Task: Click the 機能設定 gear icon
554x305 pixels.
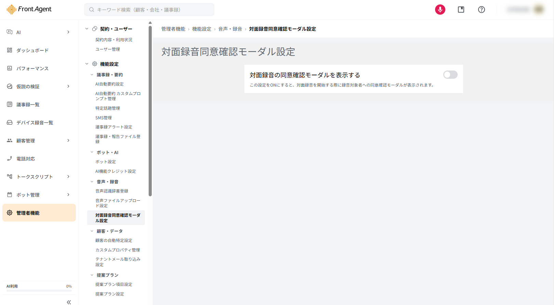Action: point(95,64)
